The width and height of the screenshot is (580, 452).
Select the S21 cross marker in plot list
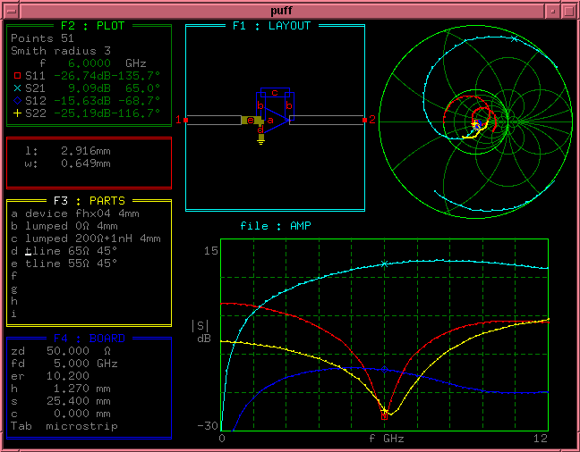pyautogui.click(x=16, y=88)
